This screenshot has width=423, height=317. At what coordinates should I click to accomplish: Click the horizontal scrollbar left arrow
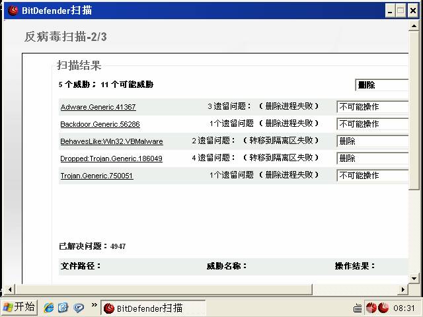click(x=10, y=290)
